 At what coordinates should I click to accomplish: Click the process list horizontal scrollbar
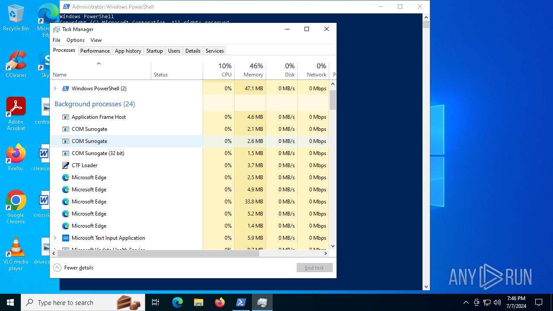tap(158, 254)
